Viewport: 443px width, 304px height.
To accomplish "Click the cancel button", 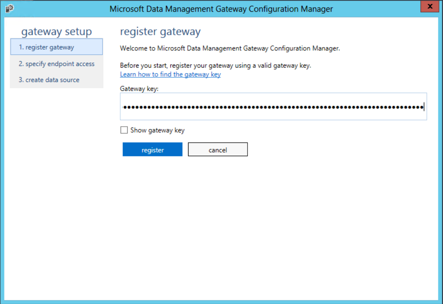I will [x=218, y=150].
